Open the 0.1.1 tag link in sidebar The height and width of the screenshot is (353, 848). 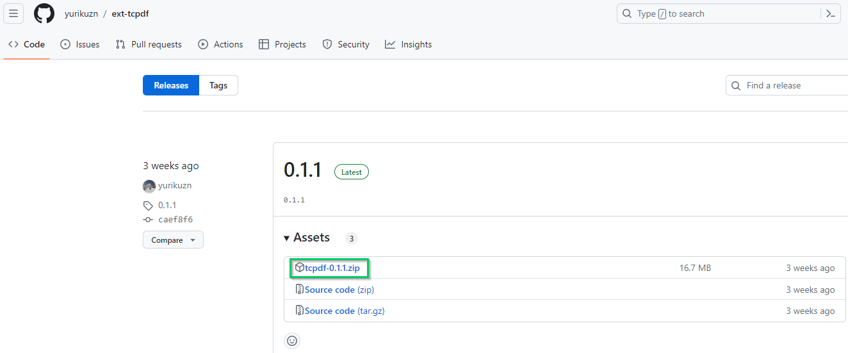click(x=167, y=206)
